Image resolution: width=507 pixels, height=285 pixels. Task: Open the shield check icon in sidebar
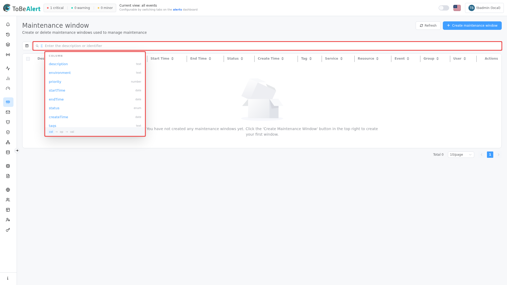pos(8,132)
